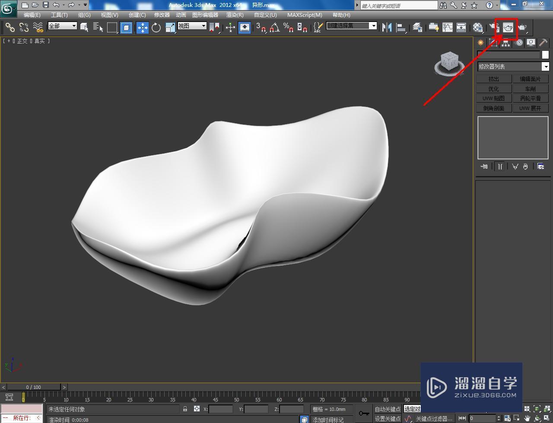553x423 pixels.
Task: Switch to the 创建 (Create) panel icon
Action: (480, 42)
